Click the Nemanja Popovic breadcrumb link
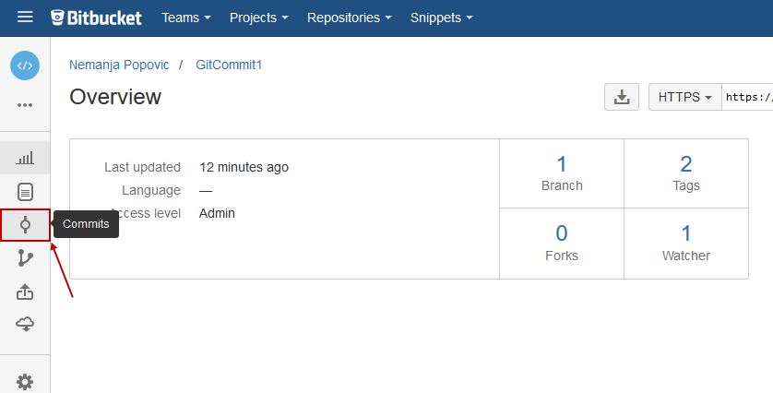773x393 pixels. 119,65
